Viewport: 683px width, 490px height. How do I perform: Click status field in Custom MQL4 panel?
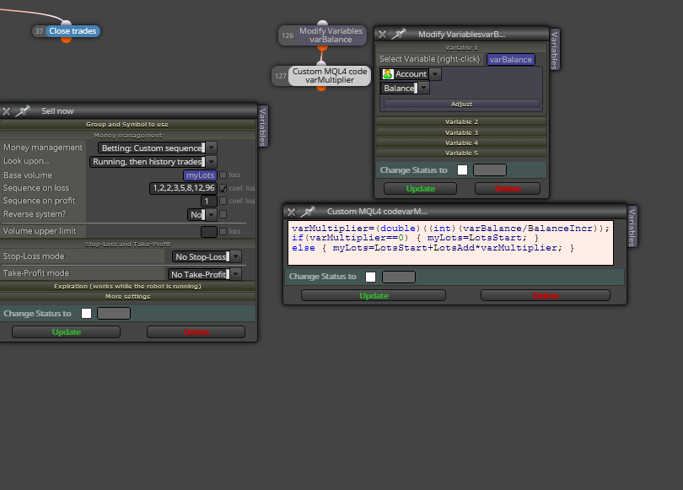pos(399,277)
